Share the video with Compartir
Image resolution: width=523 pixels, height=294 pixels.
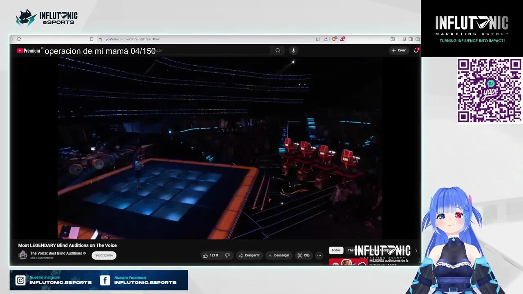tap(249, 255)
